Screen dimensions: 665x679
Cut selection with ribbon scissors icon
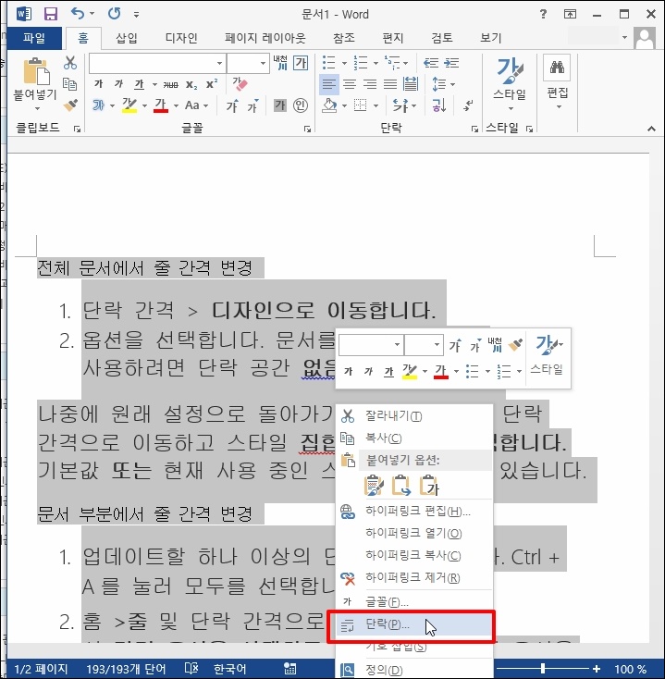(69, 63)
